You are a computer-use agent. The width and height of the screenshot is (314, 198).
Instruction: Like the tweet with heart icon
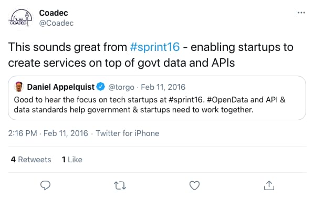tap(194, 185)
